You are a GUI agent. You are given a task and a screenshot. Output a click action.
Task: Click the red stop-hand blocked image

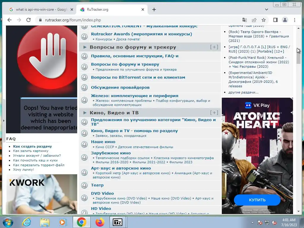(x=42, y=79)
